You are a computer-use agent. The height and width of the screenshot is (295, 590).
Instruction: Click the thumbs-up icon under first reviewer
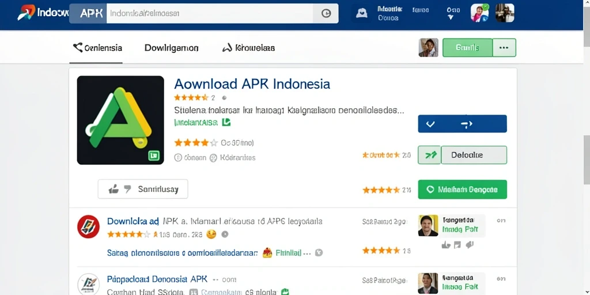[x=446, y=245]
